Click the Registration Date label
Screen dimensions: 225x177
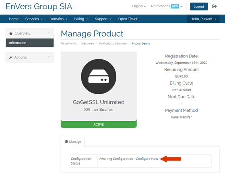click(182, 56)
